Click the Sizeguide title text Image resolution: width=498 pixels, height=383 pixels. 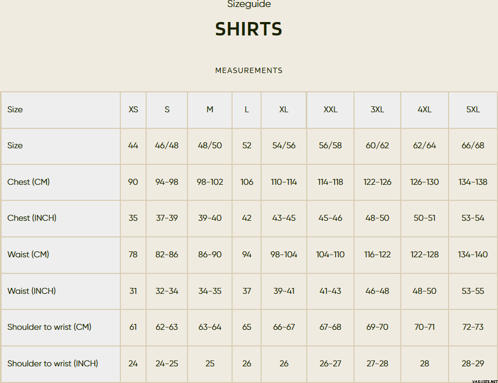click(249, 4)
